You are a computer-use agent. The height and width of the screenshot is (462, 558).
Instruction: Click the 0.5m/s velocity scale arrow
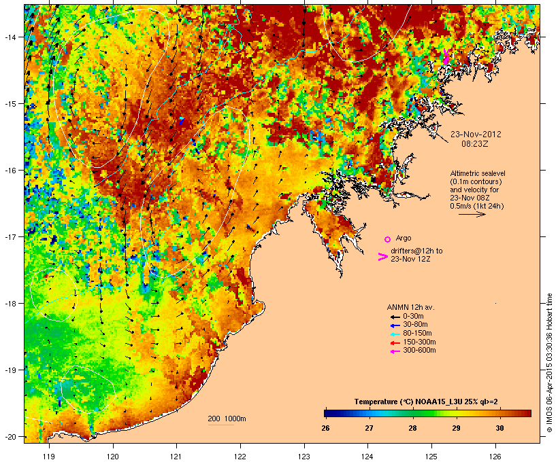(x=472, y=214)
